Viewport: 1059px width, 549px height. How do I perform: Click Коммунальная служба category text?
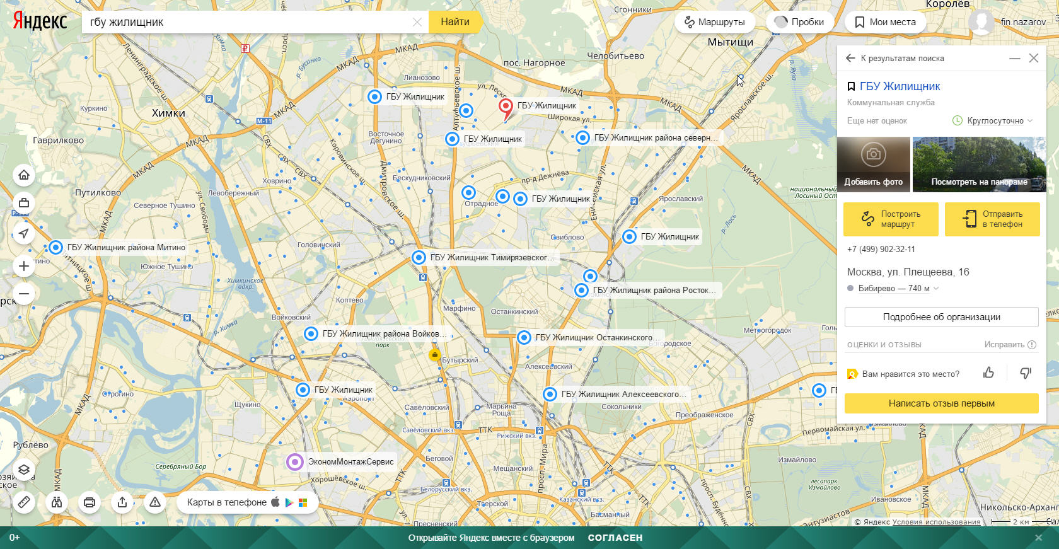coord(891,102)
